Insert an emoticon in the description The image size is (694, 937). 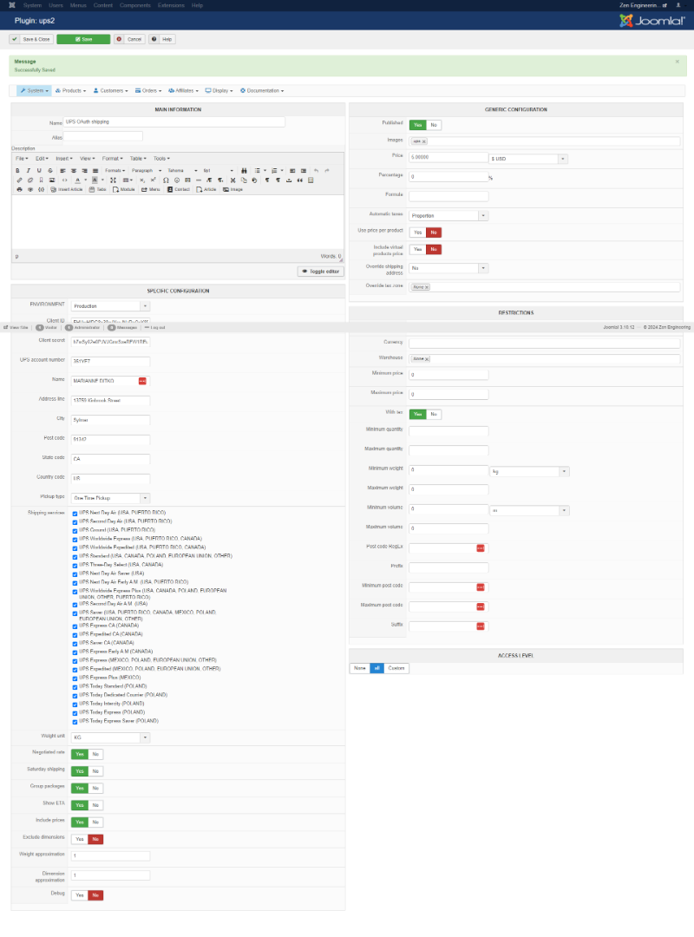(x=177, y=180)
